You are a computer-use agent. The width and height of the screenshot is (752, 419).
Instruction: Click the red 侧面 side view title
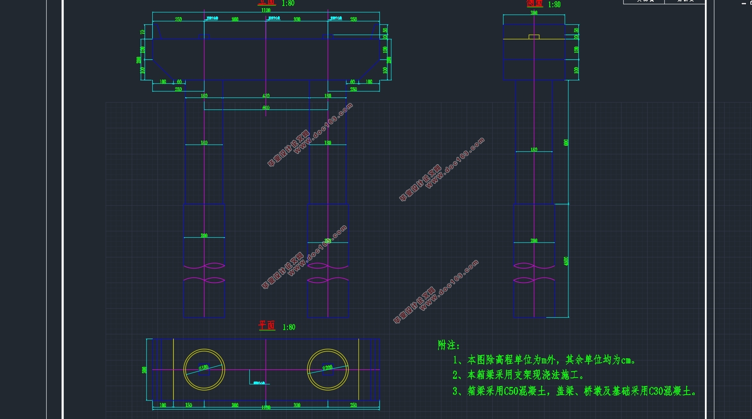pyautogui.click(x=534, y=3)
